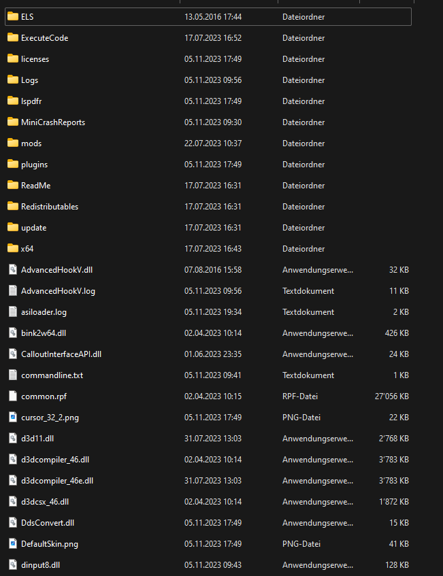Select the dinput8.dll file name
Viewport: 443px width, 576px height.
(40, 565)
